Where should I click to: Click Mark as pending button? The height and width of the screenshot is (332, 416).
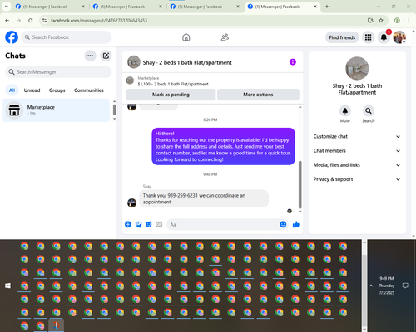(171, 95)
